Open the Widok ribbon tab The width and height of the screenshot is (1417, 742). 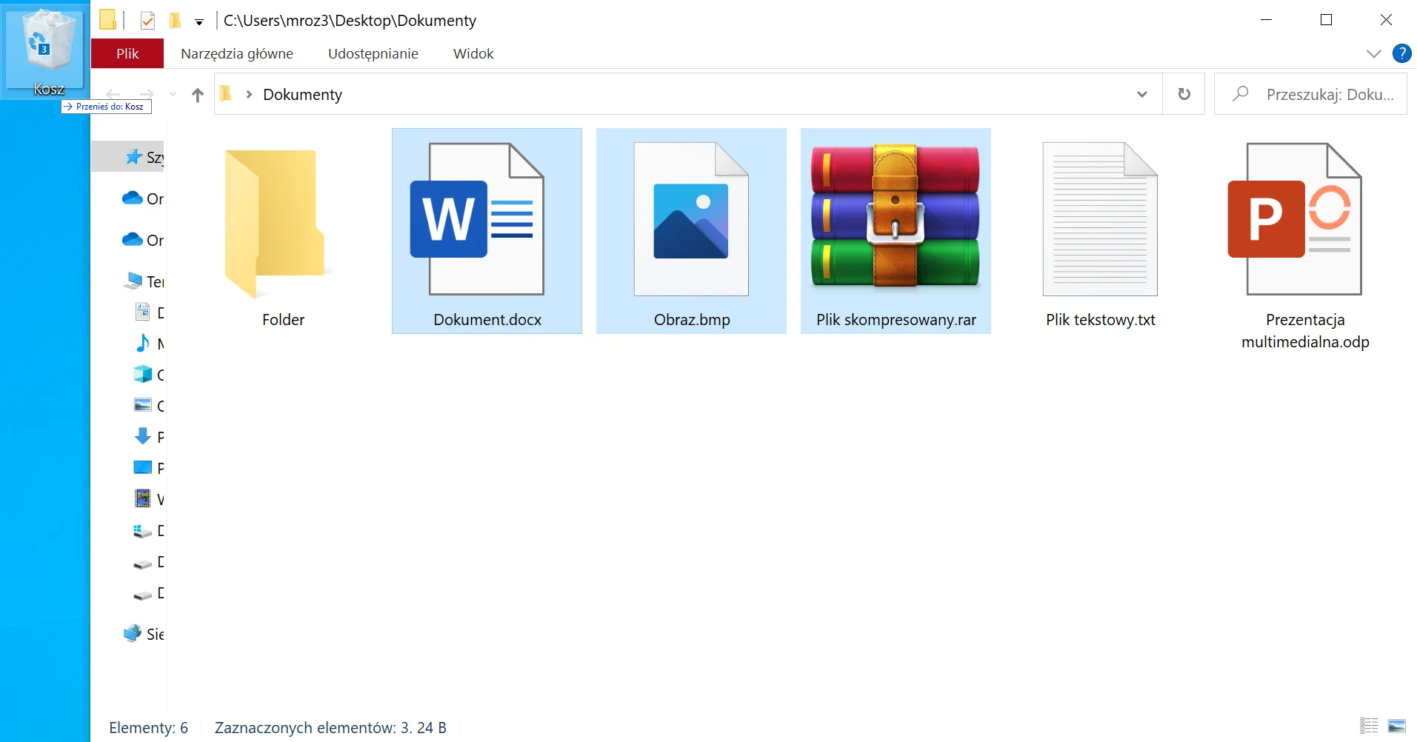[x=473, y=53]
